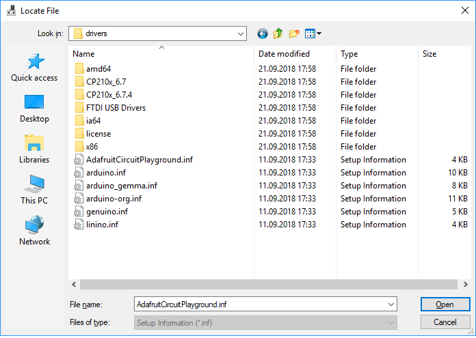Expand the File name dropdown arrow
The width and height of the screenshot is (476, 338).
click(391, 304)
